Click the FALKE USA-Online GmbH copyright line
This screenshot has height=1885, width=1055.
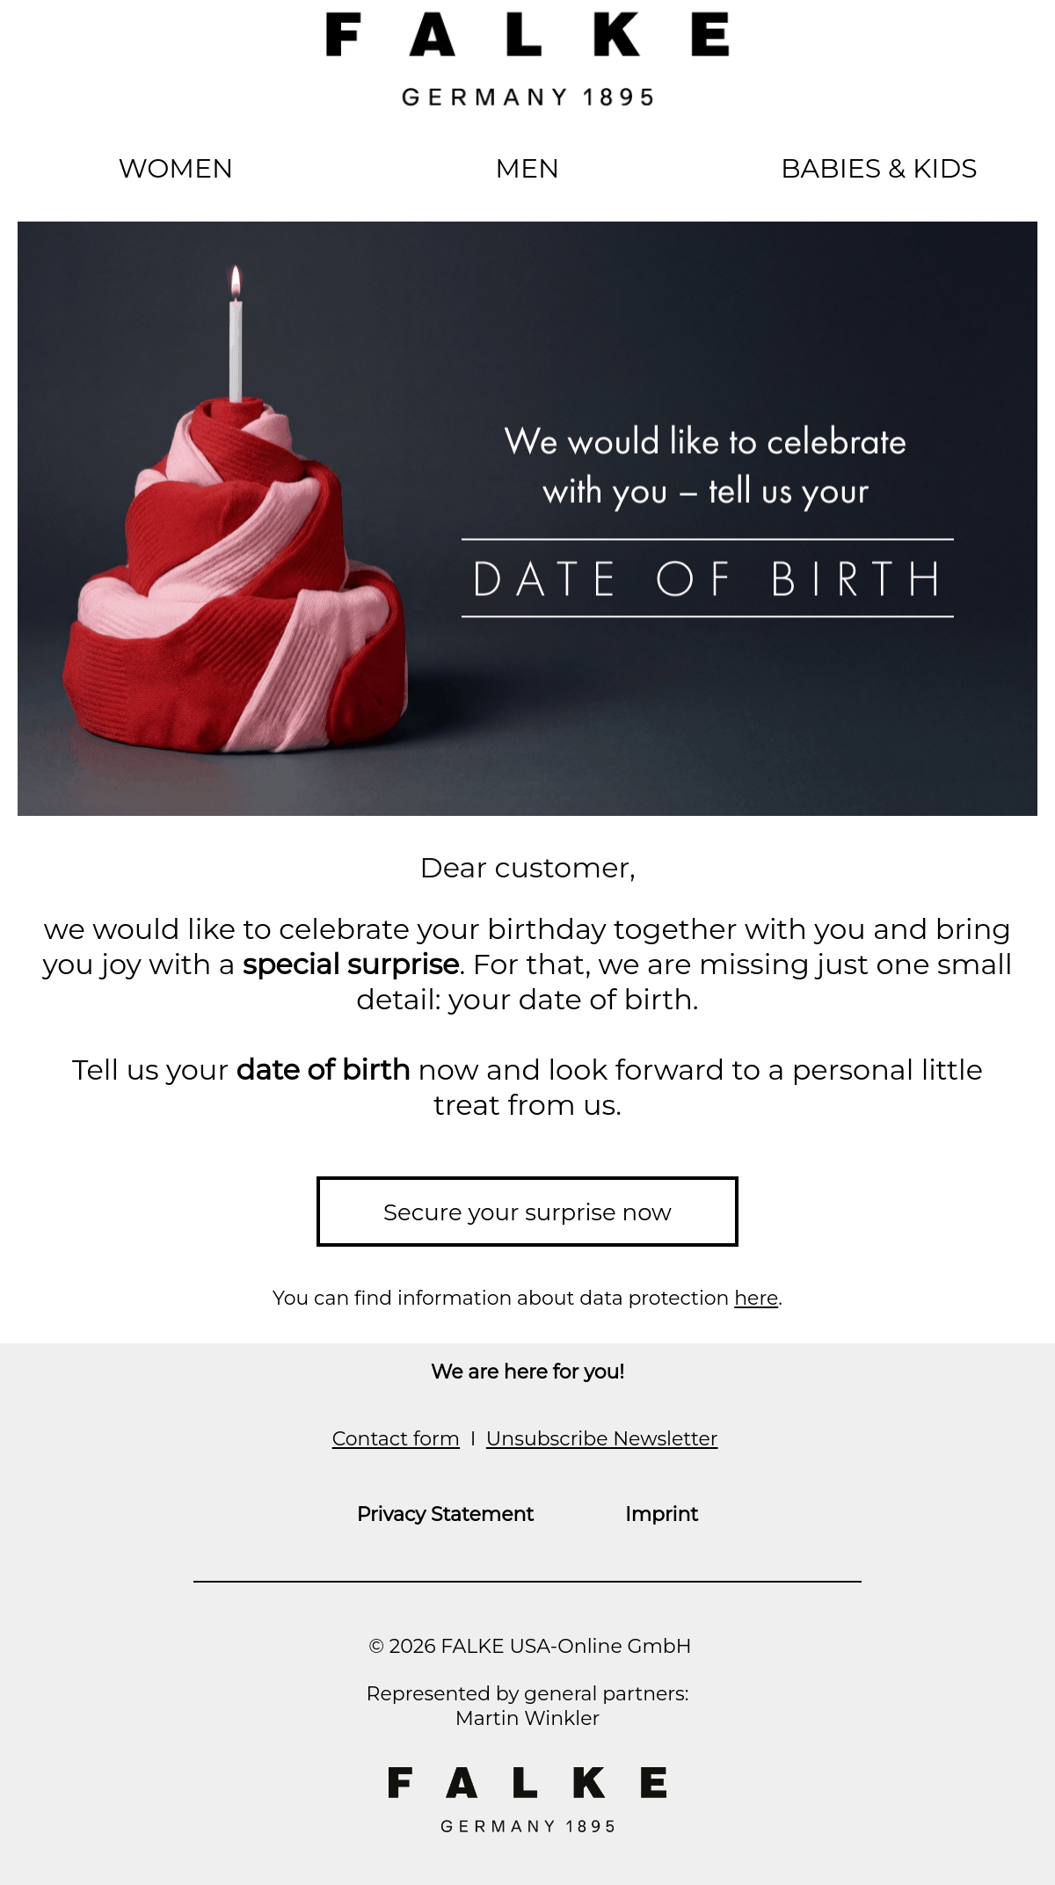tap(529, 1646)
